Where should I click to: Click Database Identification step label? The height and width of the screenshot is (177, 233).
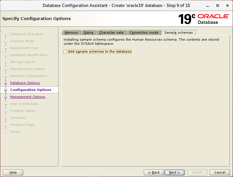[x=29, y=55]
